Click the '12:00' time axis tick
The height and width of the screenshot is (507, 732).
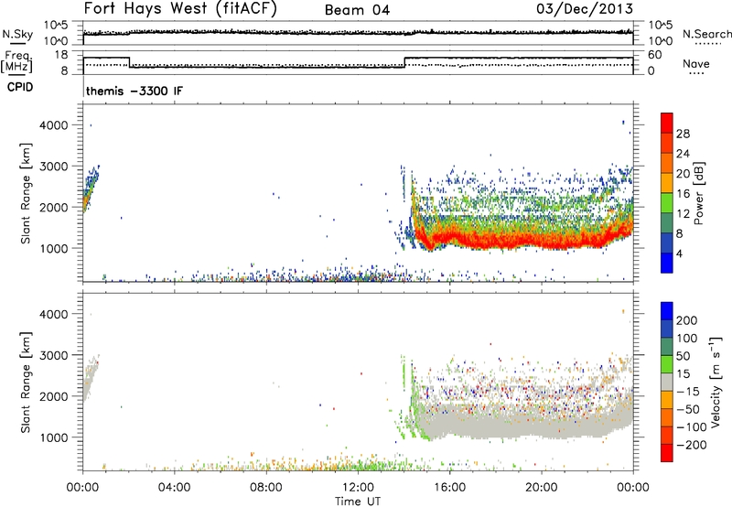coord(358,487)
